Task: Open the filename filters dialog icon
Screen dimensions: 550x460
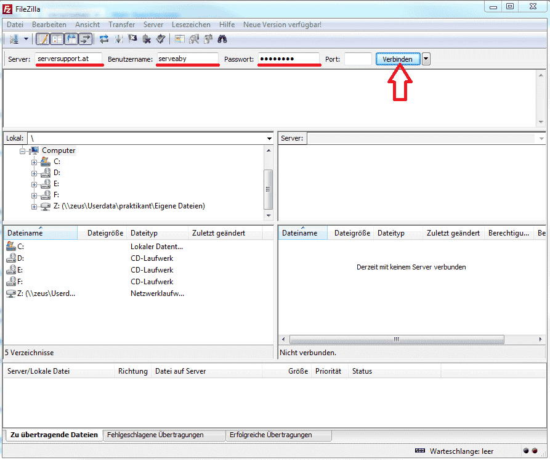Action: coord(180,39)
